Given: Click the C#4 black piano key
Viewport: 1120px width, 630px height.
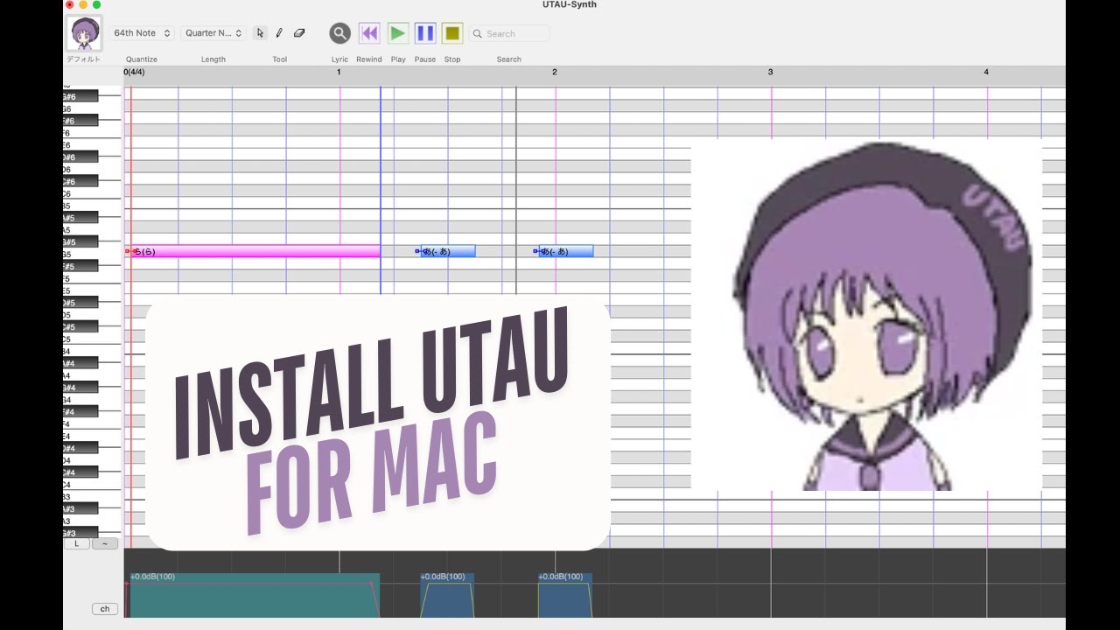Looking at the screenshot, I should (x=80, y=472).
